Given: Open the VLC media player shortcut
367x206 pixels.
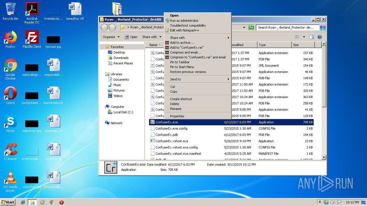Looking at the screenshot, I should (10, 181).
